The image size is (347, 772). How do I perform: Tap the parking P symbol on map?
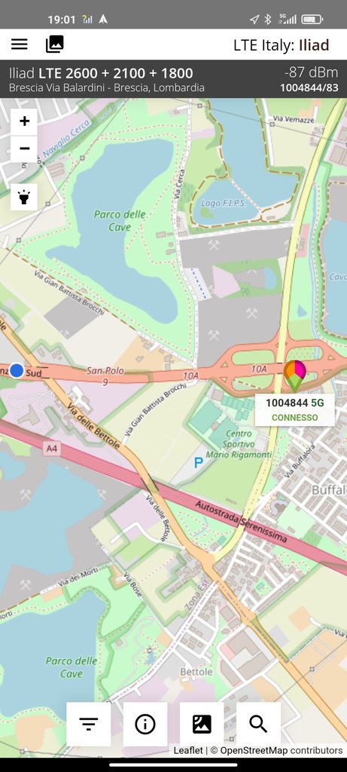199,462
